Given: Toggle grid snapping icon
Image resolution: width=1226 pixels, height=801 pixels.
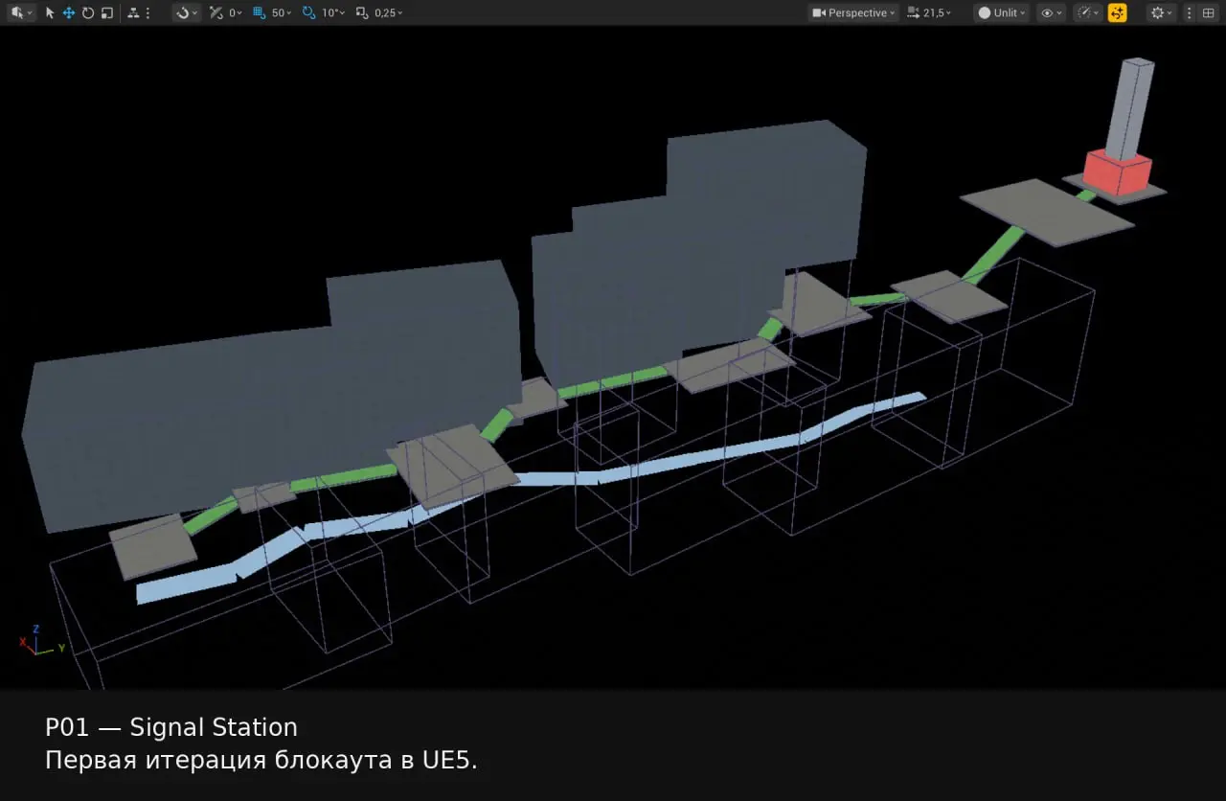Looking at the screenshot, I should coord(259,13).
